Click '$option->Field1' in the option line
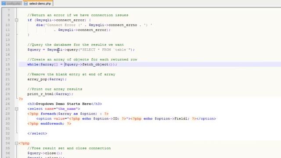The width and height of the screenshot is (281, 158). click(x=171, y=118)
